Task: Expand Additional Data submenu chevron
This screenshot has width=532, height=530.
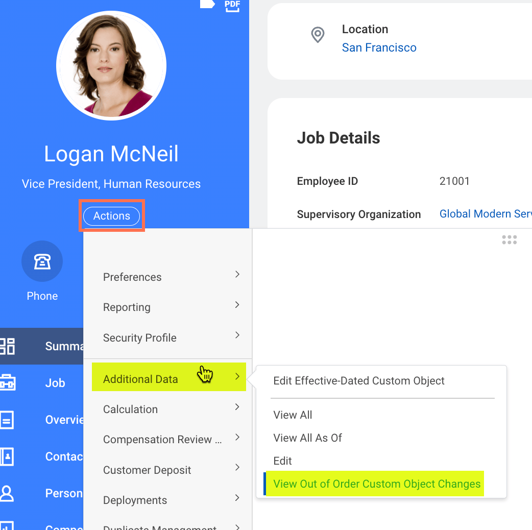Action: click(x=237, y=376)
